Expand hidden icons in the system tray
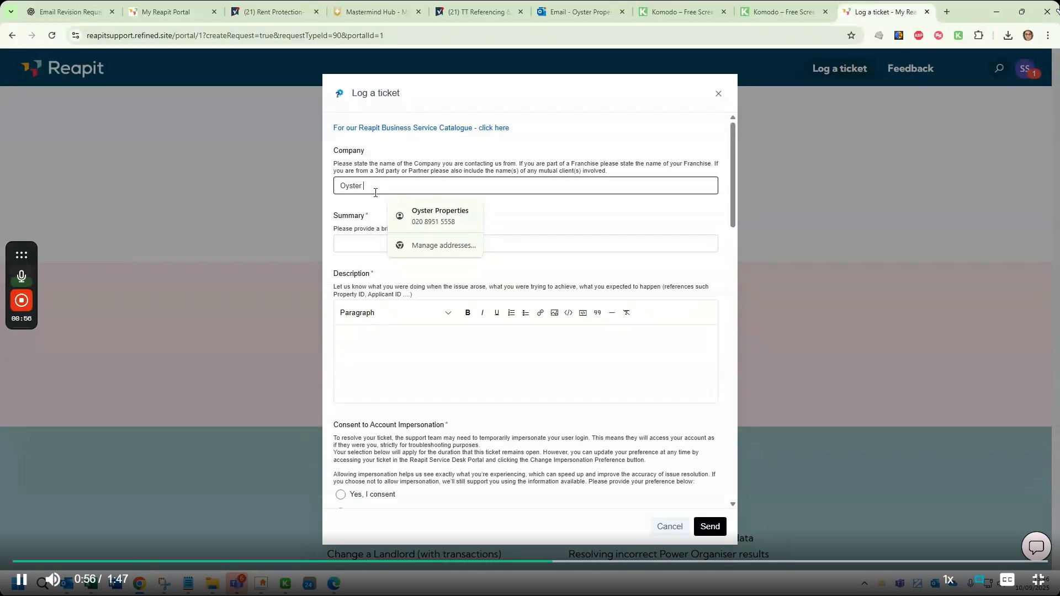This screenshot has height=596, width=1060. (x=863, y=583)
